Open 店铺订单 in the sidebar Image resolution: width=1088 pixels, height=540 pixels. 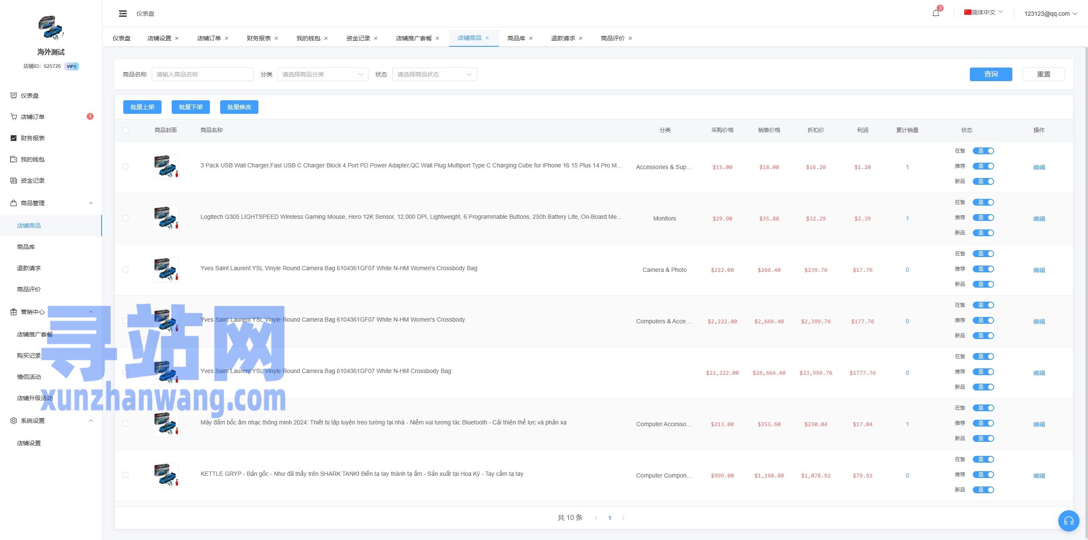pos(51,117)
